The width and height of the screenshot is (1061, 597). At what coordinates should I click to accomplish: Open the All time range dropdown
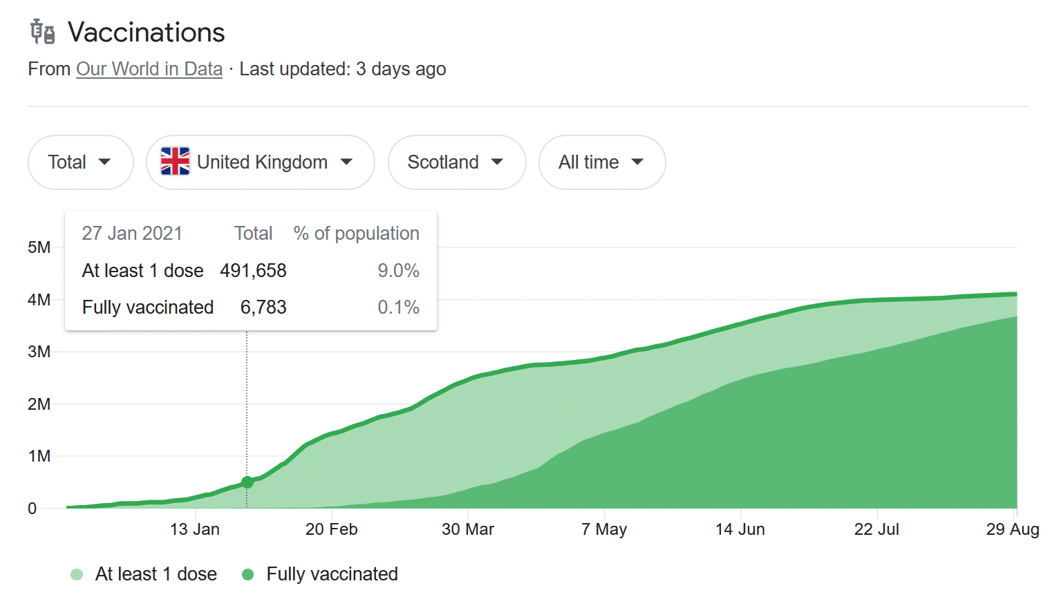click(601, 162)
